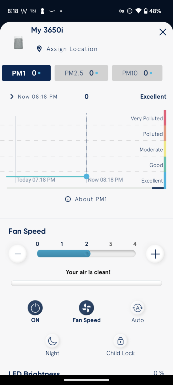Tap the Wi-Fi icon in status bar
Viewport: 173px width, 385px height.
(x=138, y=11)
